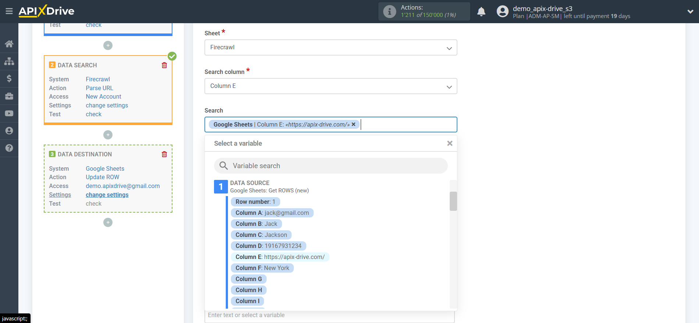Open demo.apixdrive@gmail.com access link

(x=123, y=186)
